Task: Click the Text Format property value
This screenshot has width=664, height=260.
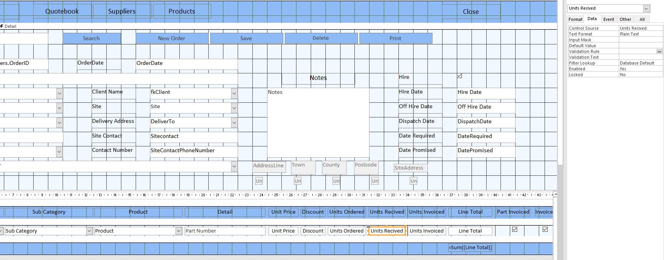Action: (641, 34)
